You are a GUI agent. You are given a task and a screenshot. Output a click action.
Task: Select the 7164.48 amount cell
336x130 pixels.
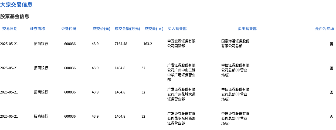(x=121, y=44)
